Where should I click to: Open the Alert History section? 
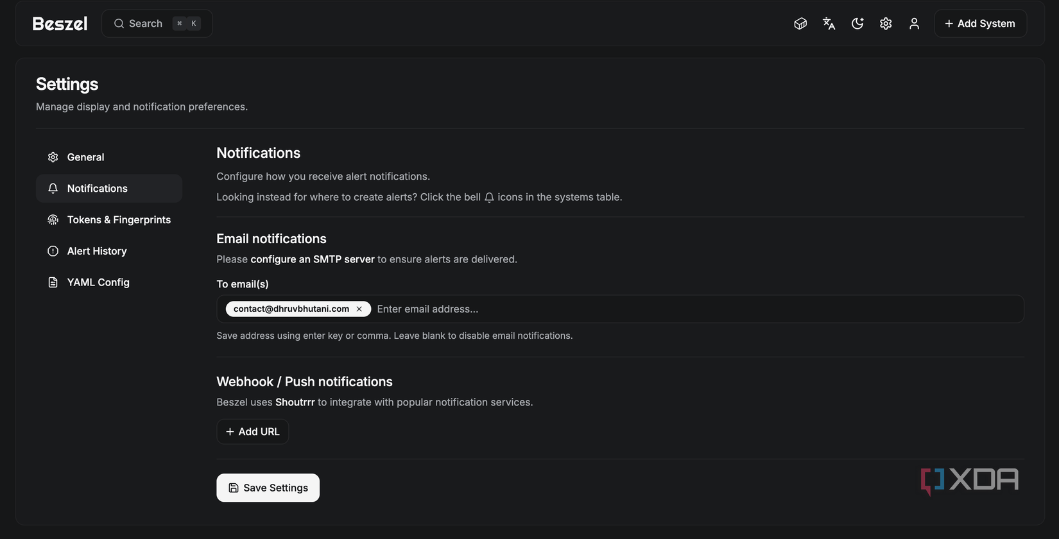pos(97,251)
